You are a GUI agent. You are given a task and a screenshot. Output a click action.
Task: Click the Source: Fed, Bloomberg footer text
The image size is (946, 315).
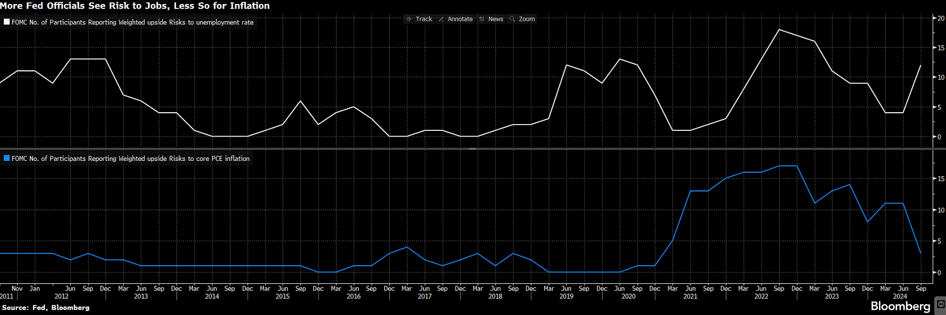(x=46, y=308)
